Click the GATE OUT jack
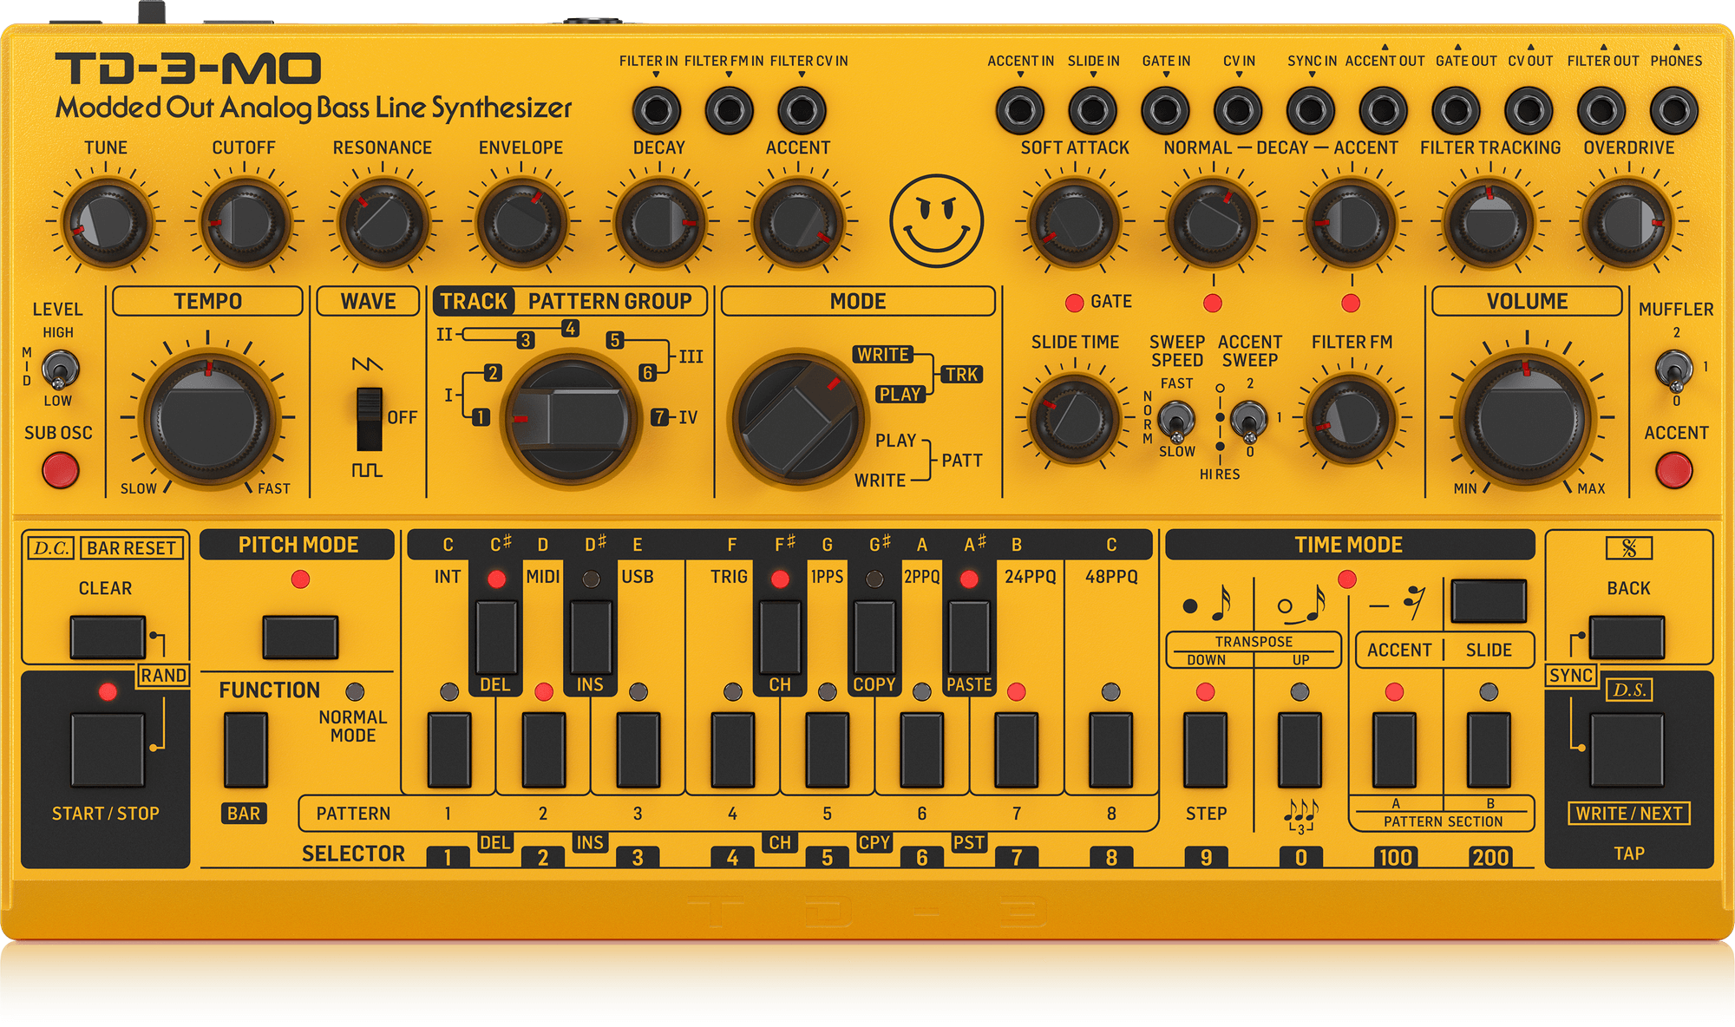Screen dimensions: 1735x1027 click(x=1456, y=110)
